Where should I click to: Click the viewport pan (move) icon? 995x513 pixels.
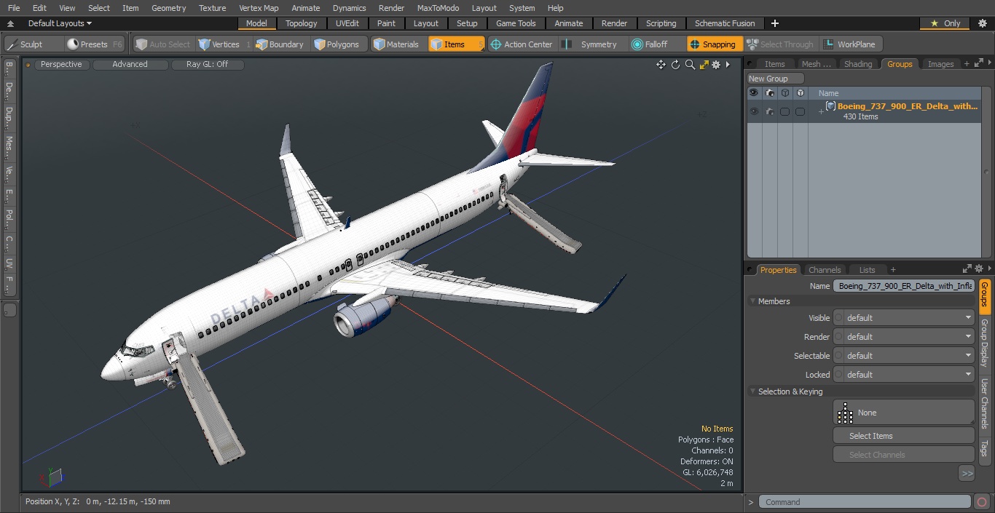661,65
